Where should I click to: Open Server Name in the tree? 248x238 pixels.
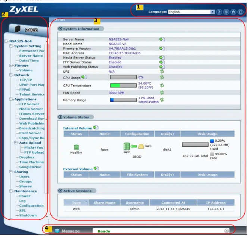coord(31,56)
